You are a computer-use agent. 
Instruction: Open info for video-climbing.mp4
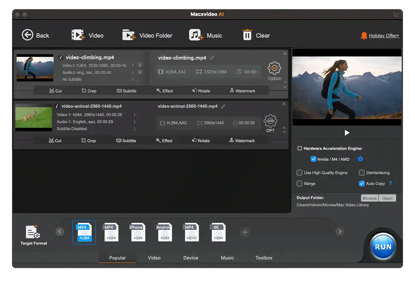61,57
